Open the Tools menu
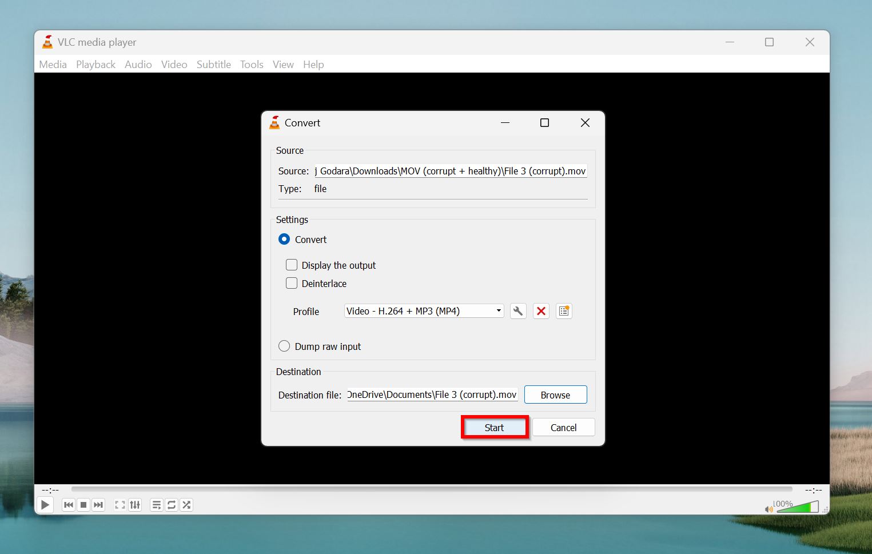Viewport: 872px width, 554px height. click(252, 65)
